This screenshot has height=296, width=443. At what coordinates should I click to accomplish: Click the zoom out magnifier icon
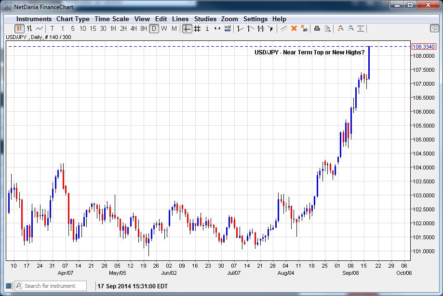(x=350, y=28)
